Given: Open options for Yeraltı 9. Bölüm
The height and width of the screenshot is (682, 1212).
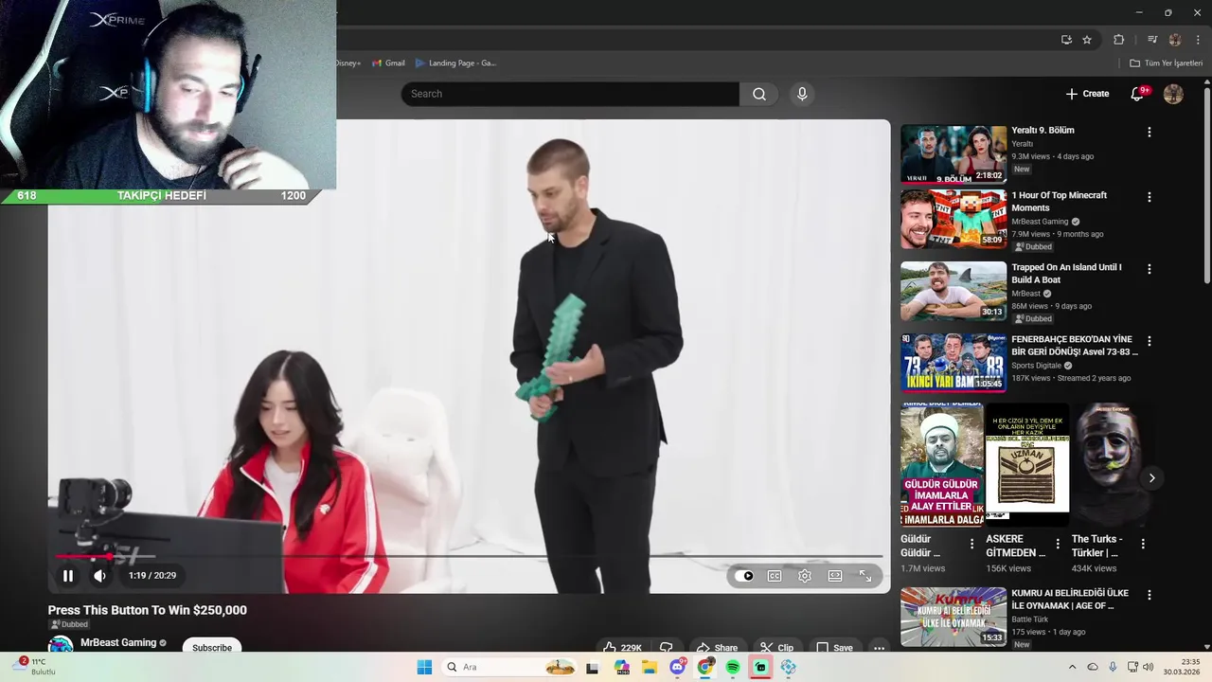Looking at the screenshot, I should (1150, 133).
